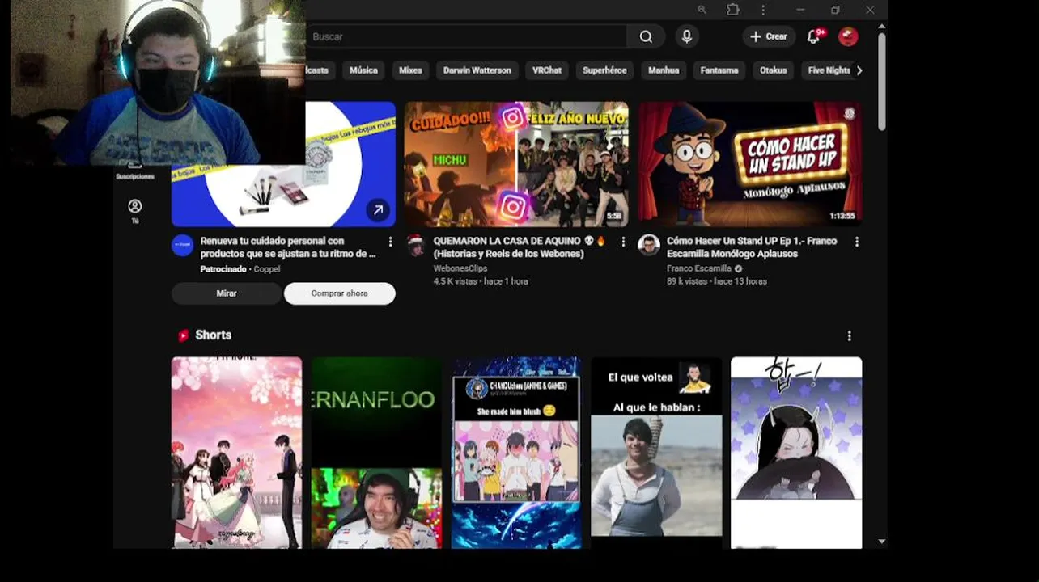
Task: Select the Fantasma filter chip
Action: pos(719,70)
